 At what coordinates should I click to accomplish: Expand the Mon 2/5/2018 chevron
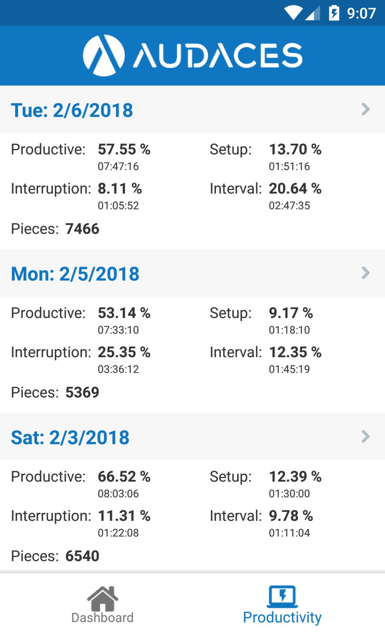[365, 273]
